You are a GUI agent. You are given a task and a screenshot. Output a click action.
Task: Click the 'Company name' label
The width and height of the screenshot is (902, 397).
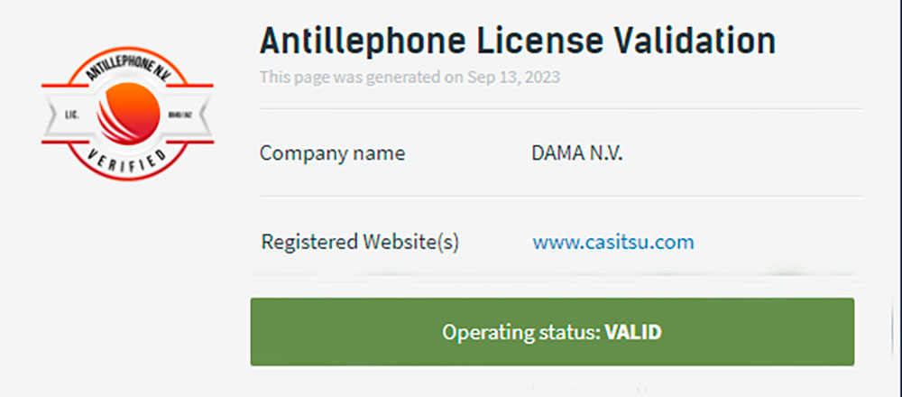pos(332,153)
